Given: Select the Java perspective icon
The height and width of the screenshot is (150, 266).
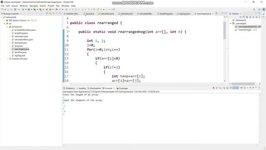Looking at the screenshot, I should (x=264, y=10).
